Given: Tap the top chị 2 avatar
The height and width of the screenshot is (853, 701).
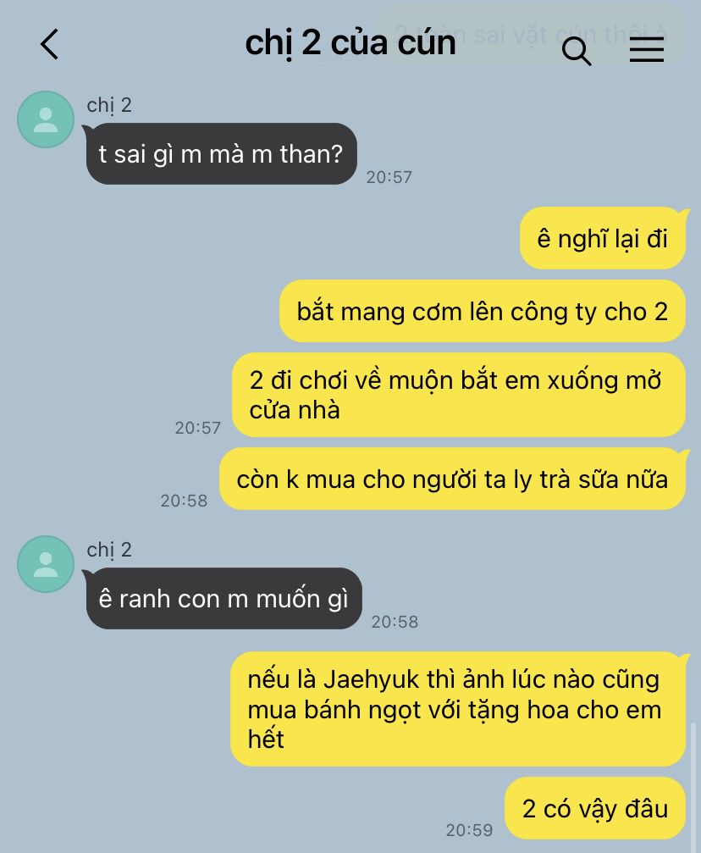Looking at the screenshot, I should [46, 119].
